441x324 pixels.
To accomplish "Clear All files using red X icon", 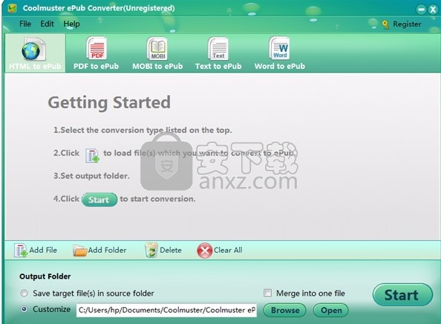I will tap(204, 251).
